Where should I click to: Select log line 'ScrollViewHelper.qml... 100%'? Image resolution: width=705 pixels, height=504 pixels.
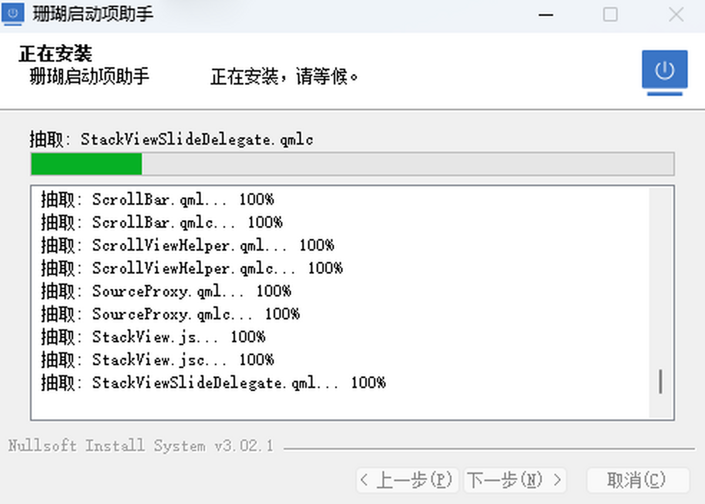187,245
